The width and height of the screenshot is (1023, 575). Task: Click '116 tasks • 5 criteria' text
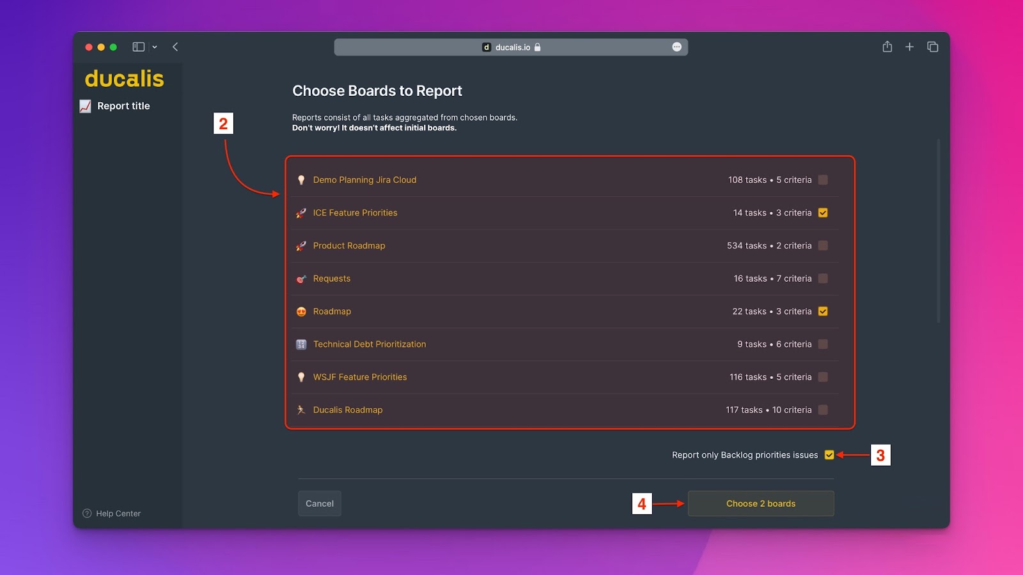770,377
